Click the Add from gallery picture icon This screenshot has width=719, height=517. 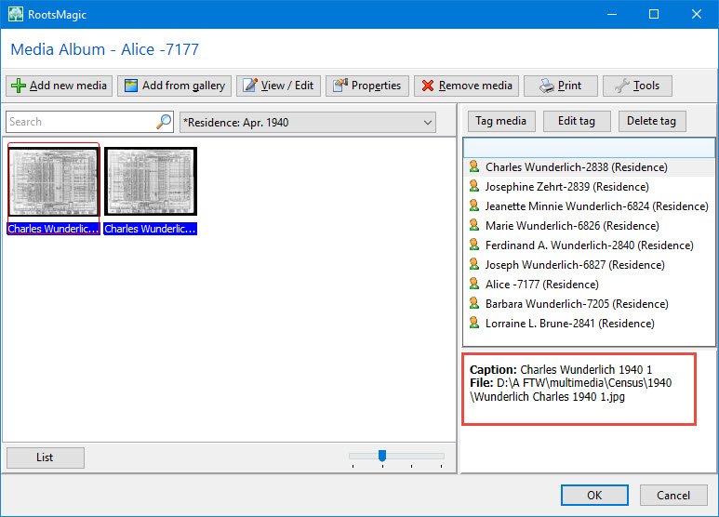pos(131,86)
